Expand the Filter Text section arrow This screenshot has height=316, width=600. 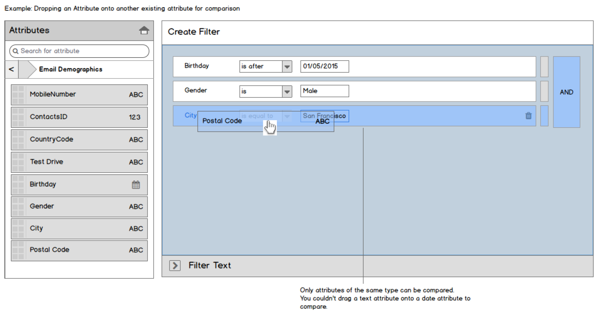[175, 265]
